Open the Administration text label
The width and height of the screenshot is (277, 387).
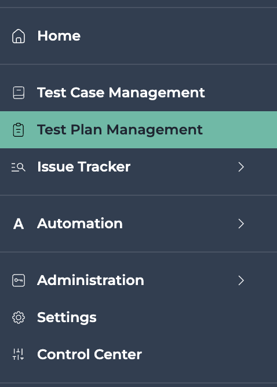pyautogui.click(x=90, y=280)
